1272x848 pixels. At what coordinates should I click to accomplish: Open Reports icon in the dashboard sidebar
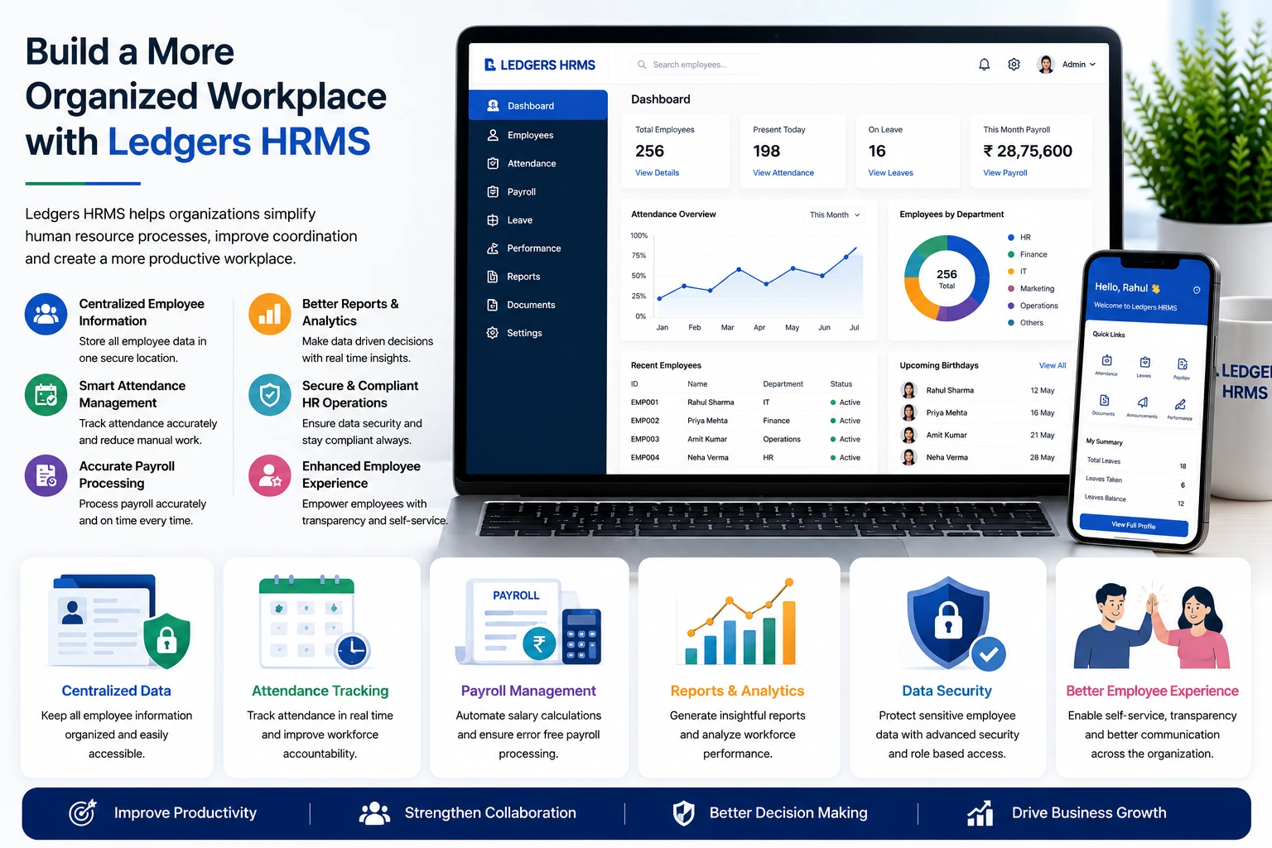pos(493,277)
